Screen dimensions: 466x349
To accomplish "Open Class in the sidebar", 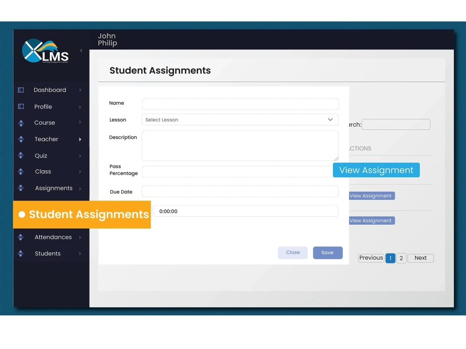I will [43, 172].
